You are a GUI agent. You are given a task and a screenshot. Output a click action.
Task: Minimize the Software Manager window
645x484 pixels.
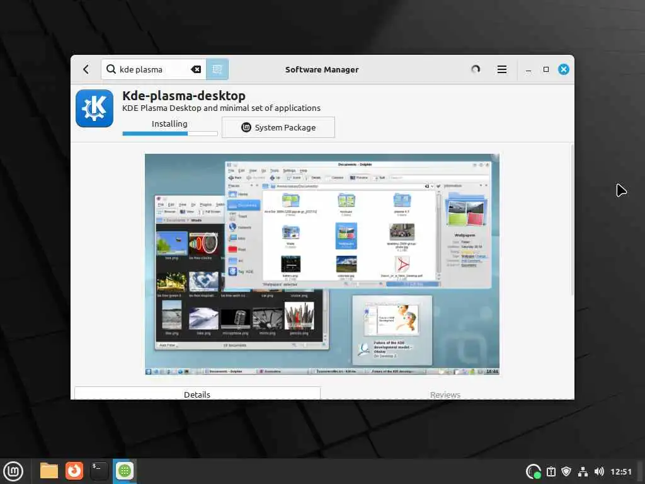click(x=528, y=69)
